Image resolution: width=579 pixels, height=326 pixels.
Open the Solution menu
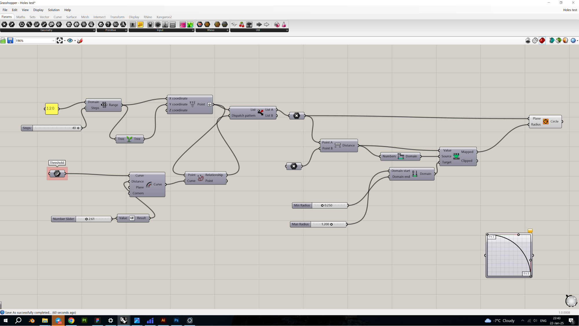tap(54, 10)
